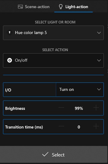108x164 pixels.
Task: Increase brightness with the plus button
Action: 96,108
